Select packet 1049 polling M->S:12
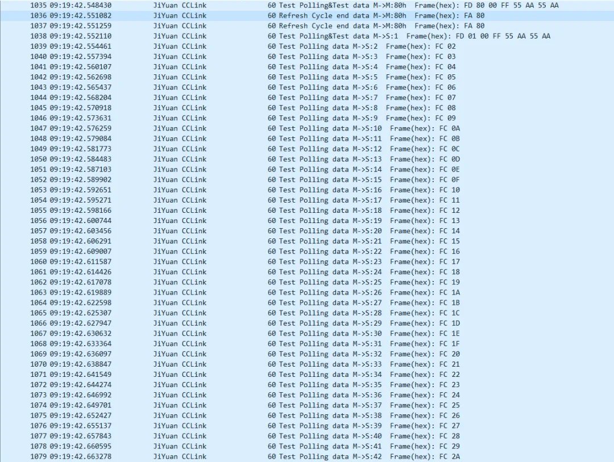This screenshot has width=614, height=462. coord(307,149)
